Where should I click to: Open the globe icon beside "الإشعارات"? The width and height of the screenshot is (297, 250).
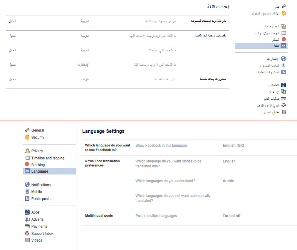coord(283,59)
